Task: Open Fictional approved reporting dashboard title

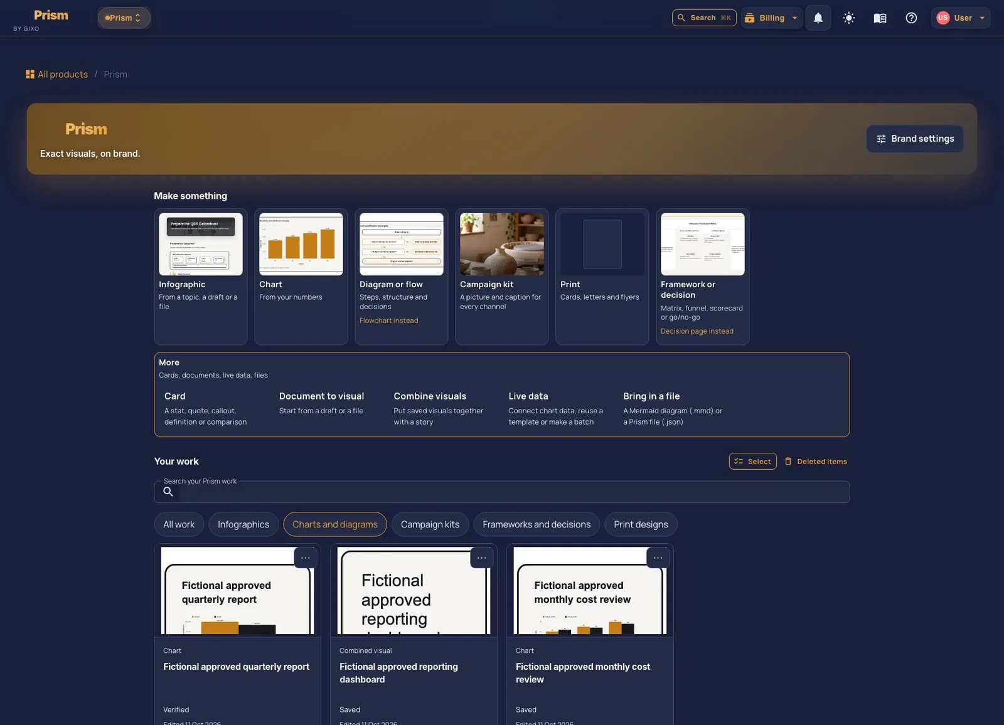Action: 398,673
